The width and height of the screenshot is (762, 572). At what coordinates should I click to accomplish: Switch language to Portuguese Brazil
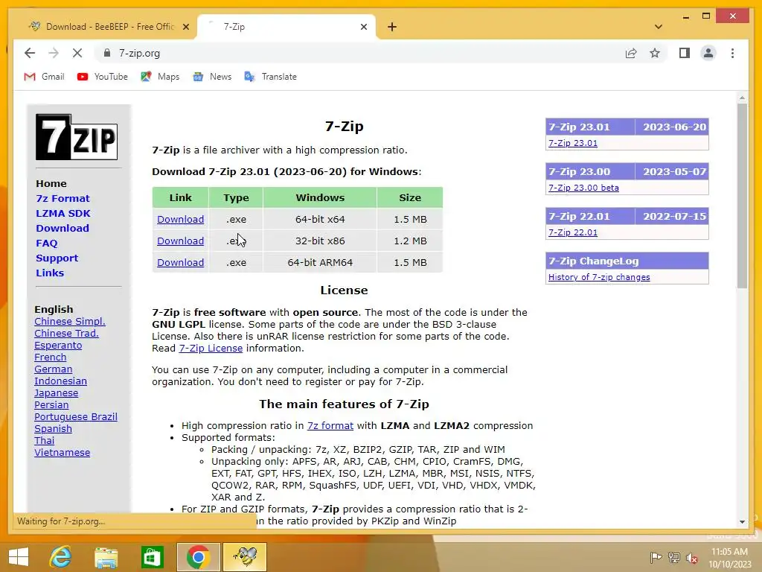pyautogui.click(x=75, y=417)
